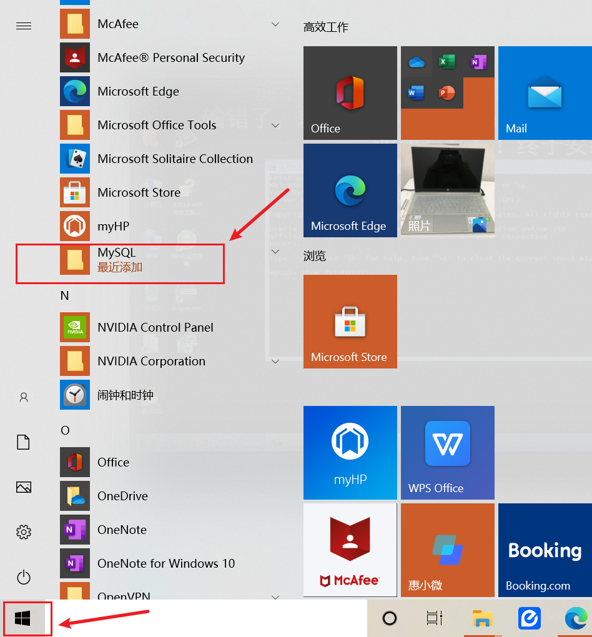Open the McAfee Personal Security app icon

[x=75, y=57]
